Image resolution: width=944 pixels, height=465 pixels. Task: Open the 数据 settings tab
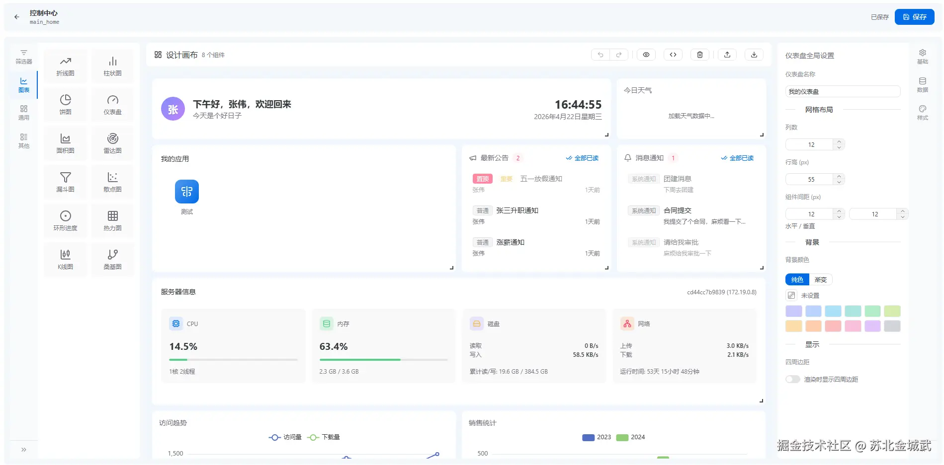[923, 85]
